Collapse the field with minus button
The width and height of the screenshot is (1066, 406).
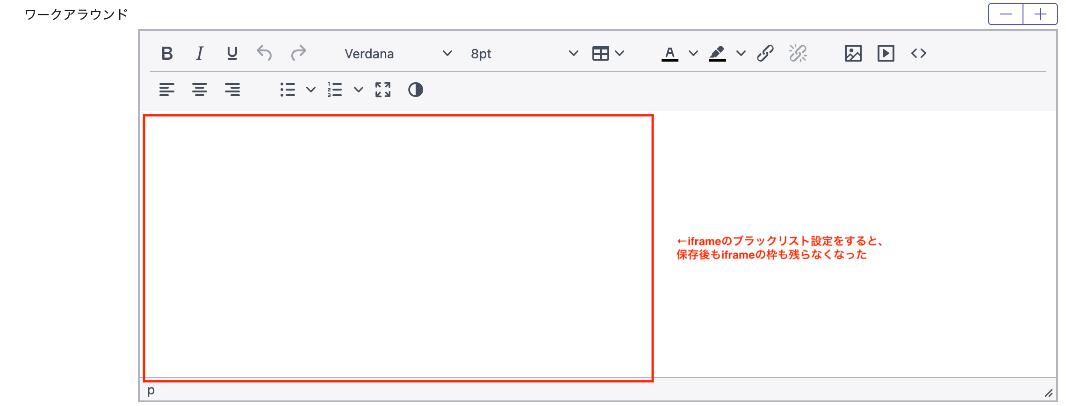[1006, 14]
